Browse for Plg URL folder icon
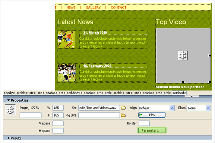Screen dimensions: 215x143 click(x=123, y=115)
